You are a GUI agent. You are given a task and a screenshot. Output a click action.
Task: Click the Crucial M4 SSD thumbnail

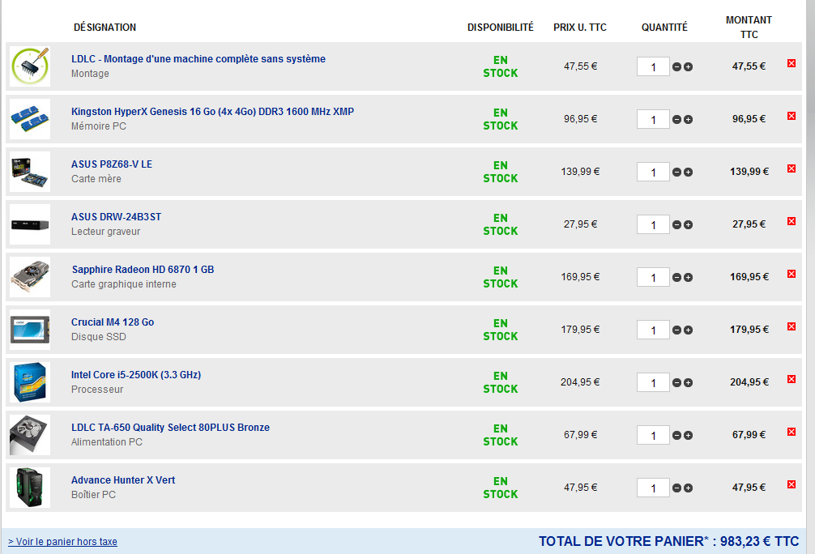coord(30,330)
